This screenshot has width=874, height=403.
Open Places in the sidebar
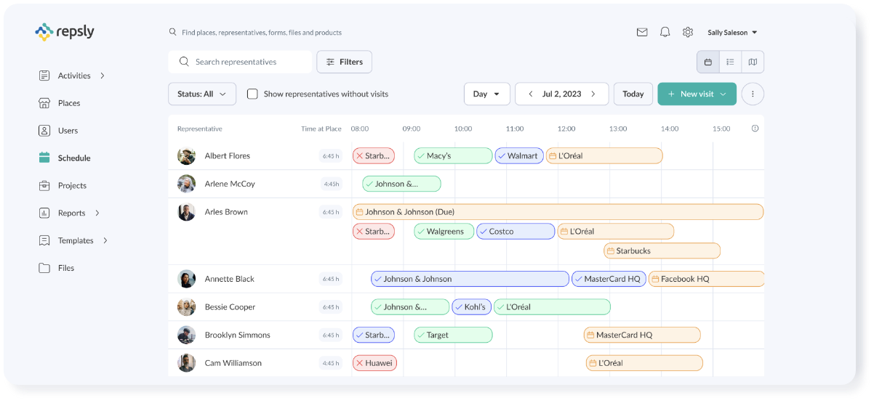(69, 103)
